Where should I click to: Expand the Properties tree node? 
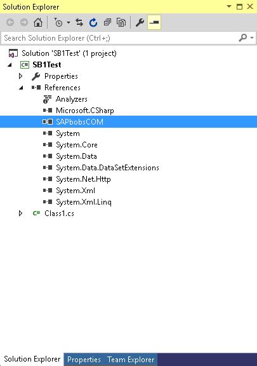(x=20, y=76)
